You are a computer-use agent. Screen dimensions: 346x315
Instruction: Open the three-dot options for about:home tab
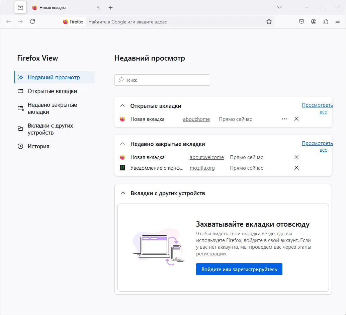pos(284,119)
